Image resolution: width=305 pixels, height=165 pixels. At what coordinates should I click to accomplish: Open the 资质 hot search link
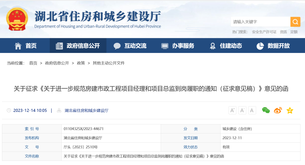283,32
